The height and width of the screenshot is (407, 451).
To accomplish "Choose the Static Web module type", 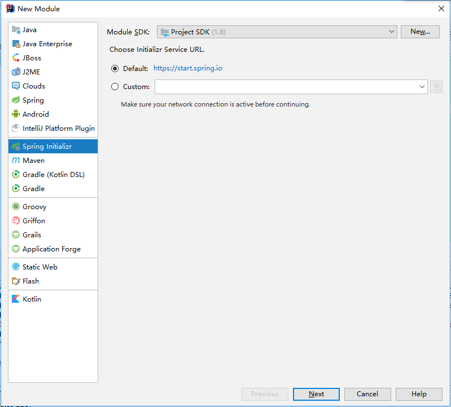I will coord(53,267).
